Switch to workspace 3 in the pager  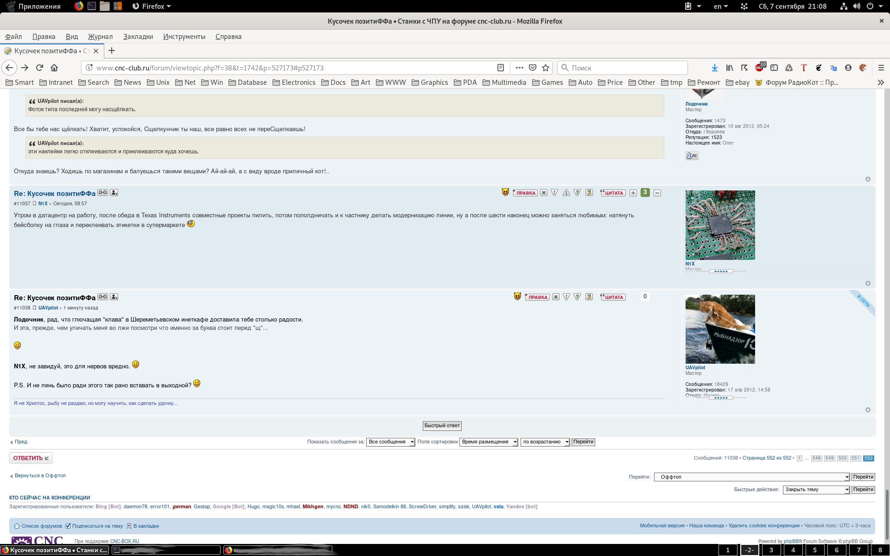[x=771, y=550]
